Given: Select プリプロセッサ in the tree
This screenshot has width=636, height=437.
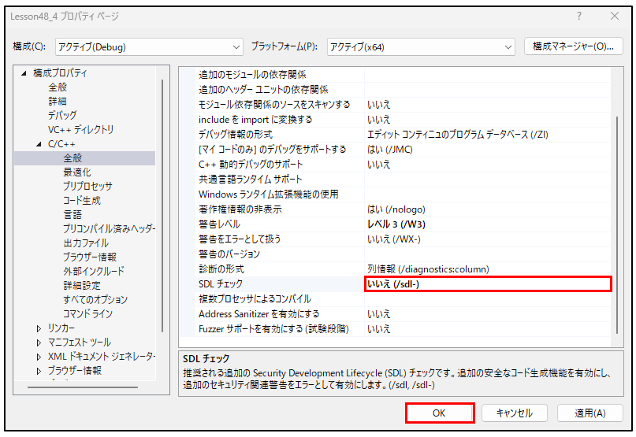Looking at the screenshot, I should point(87,187).
